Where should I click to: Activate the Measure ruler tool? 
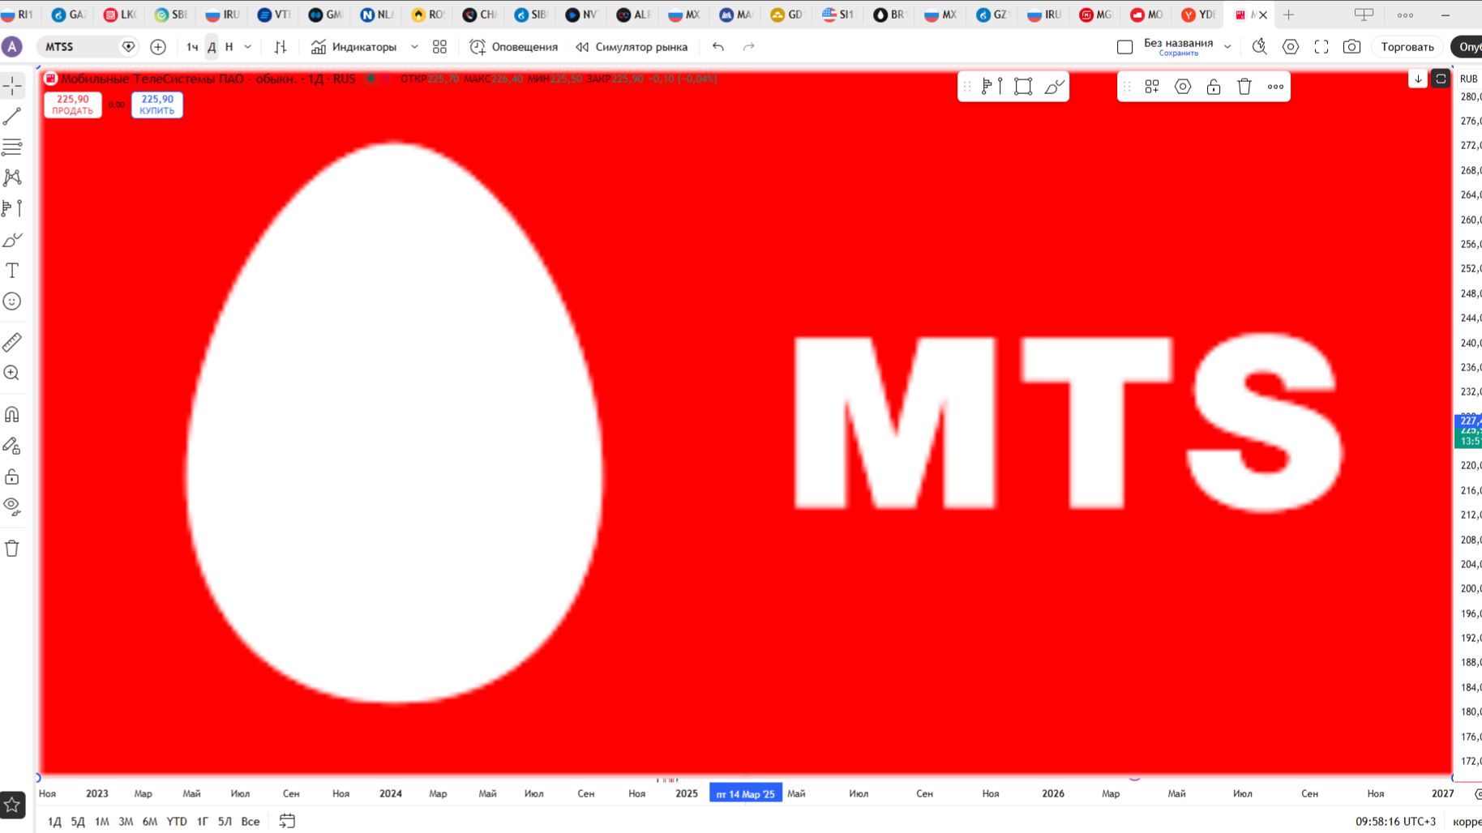[x=12, y=342]
